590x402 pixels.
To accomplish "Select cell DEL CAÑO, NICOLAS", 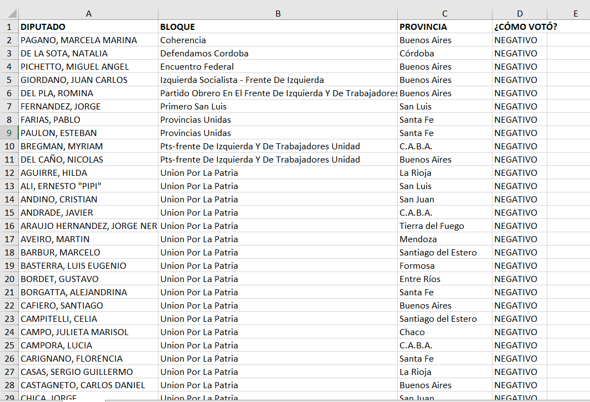I will [x=89, y=160].
